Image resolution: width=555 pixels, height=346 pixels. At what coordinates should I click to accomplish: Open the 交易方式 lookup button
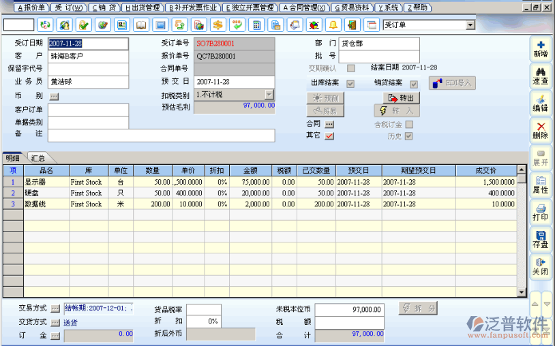point(55,308)
